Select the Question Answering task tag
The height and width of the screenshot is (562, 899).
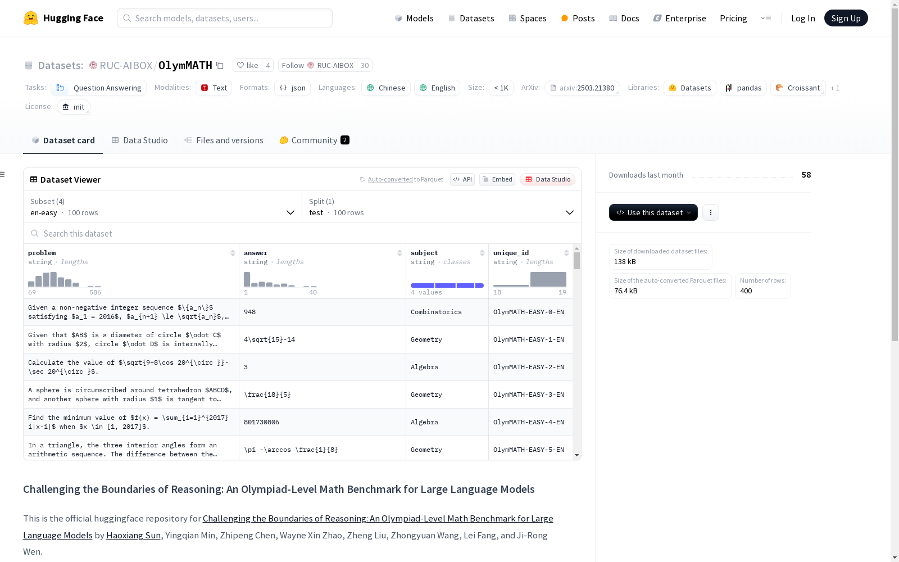click(98, 88)
